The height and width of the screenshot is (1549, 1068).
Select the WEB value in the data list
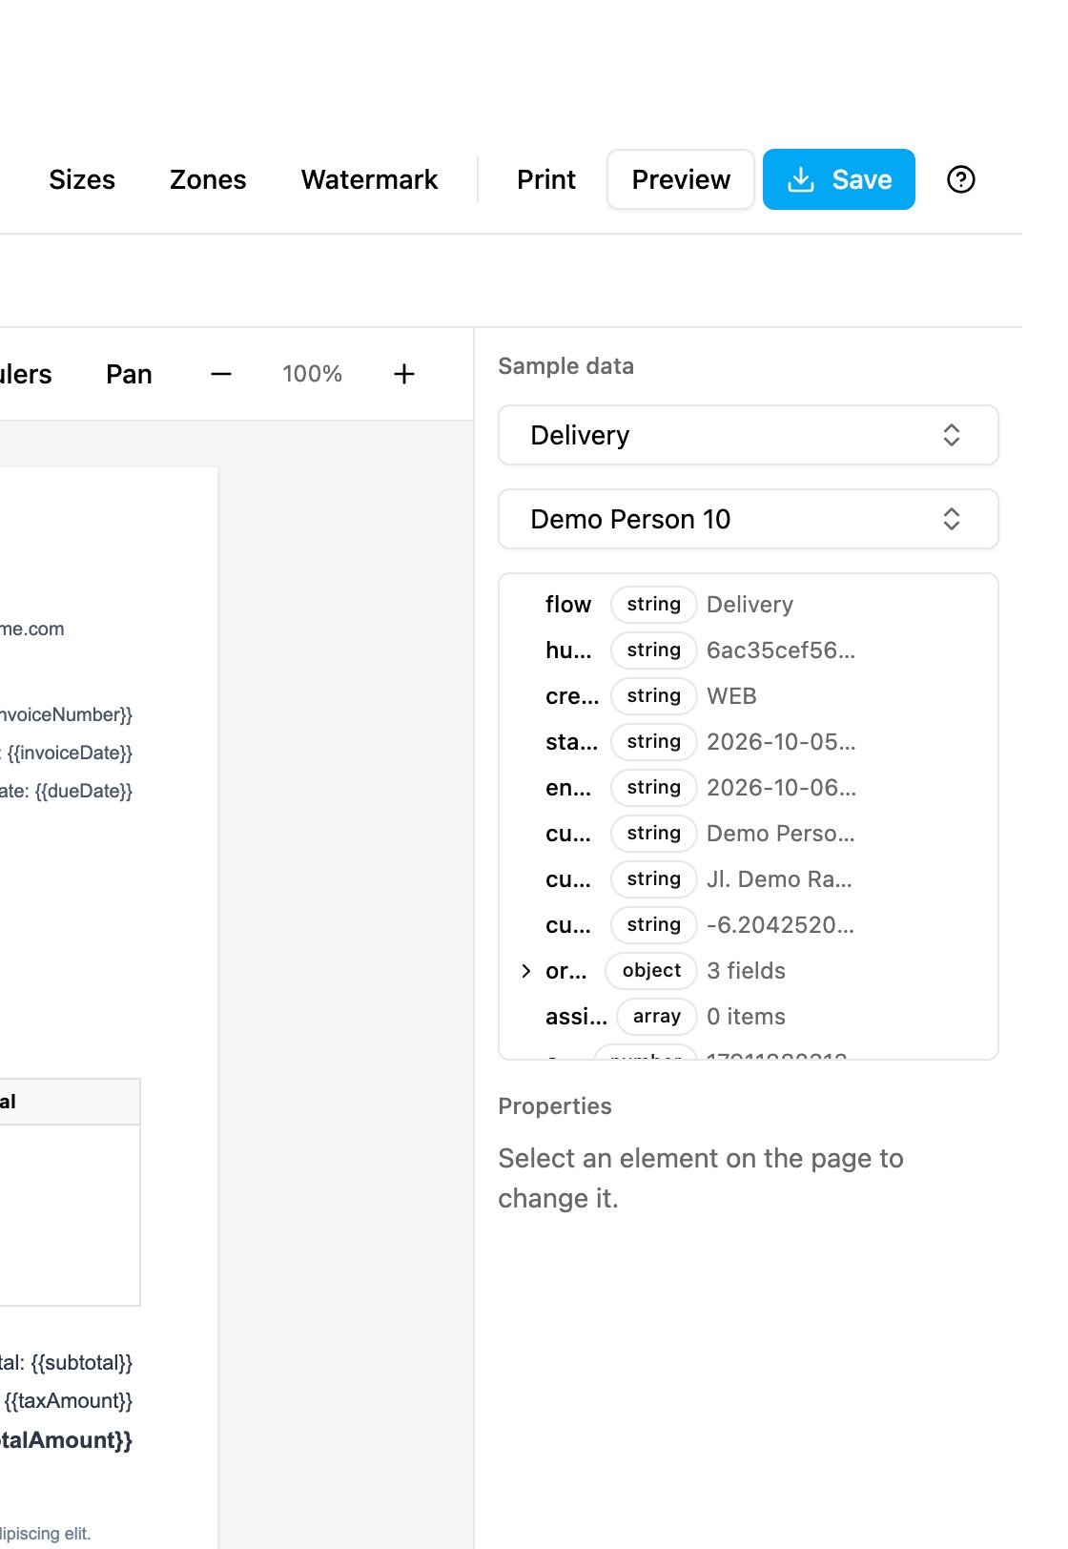(x=731, y=696)
